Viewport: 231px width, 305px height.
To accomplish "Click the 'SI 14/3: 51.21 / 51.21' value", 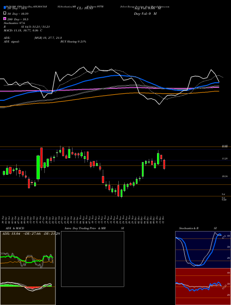I will [36, 27].
